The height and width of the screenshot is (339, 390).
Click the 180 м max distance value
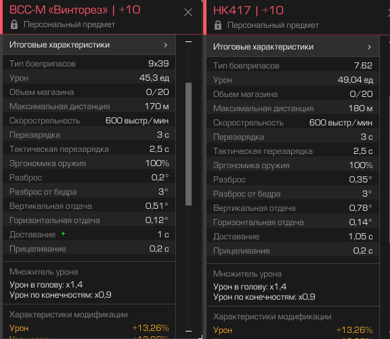pos(360,108)
